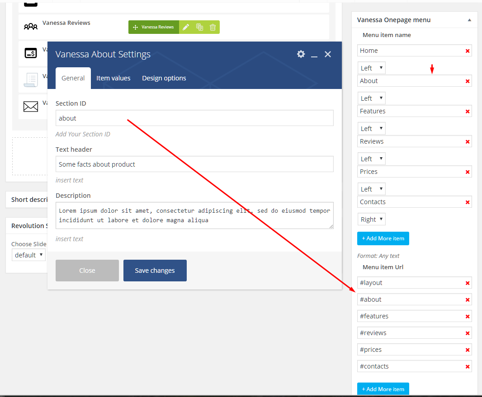
Task: Open the default slider dropdown
Action: (29, 255)
